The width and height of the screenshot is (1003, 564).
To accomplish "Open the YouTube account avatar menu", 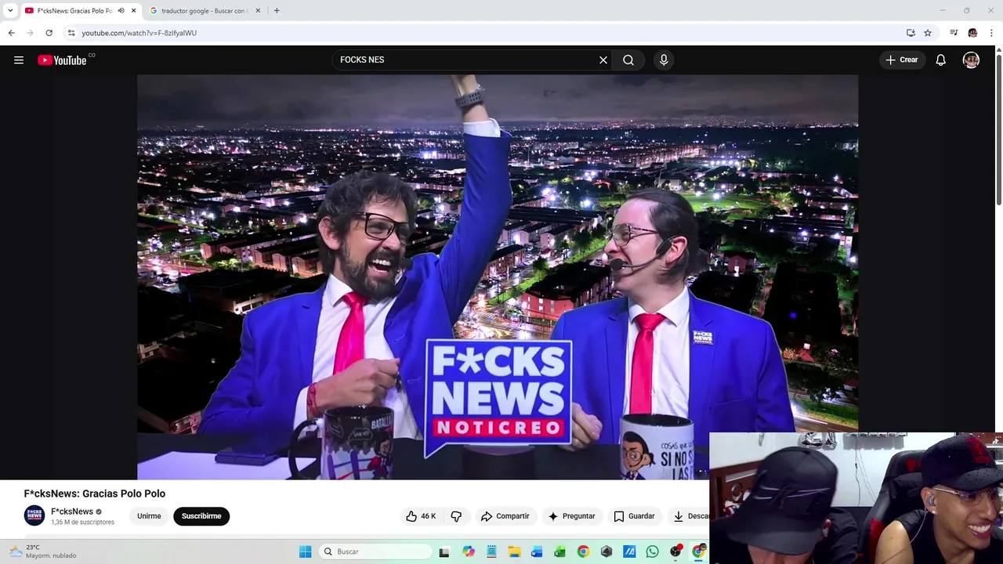I will 971,60.
